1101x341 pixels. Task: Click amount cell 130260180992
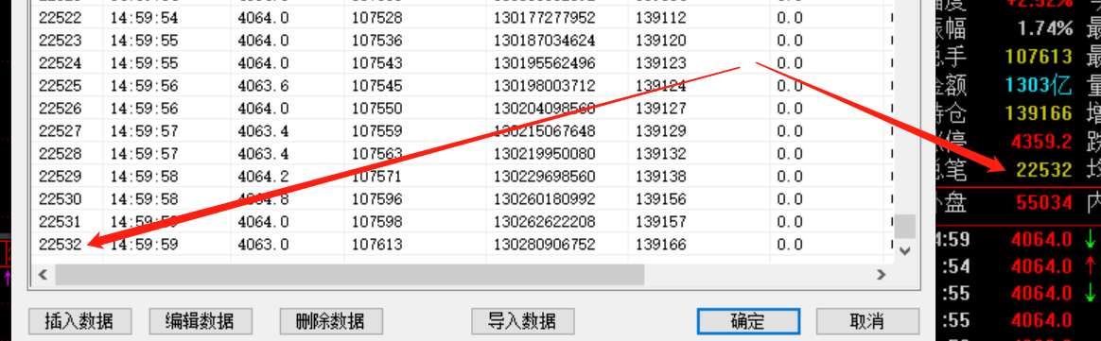545,198
